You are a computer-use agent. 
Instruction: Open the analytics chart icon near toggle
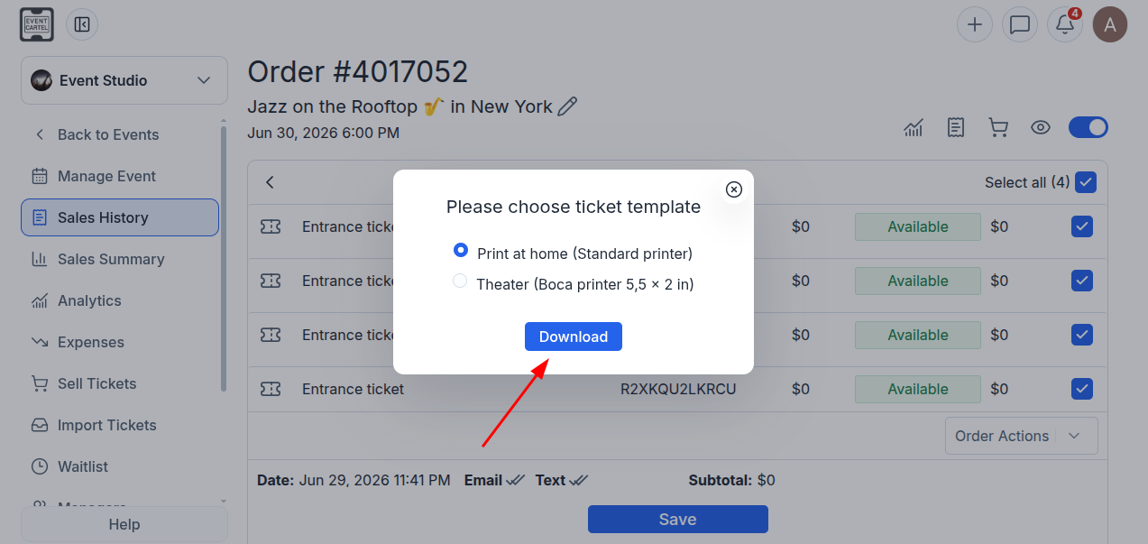coord(914,128)
